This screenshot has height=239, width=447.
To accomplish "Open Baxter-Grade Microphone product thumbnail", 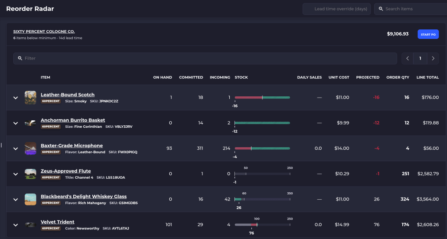I will [31, 148].
